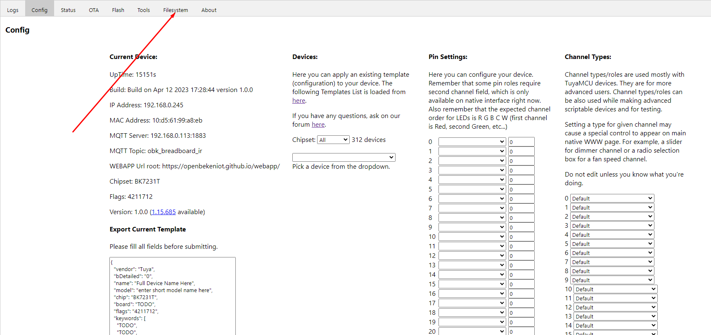Click the 'MQTT Topic: obk_breadboard_ir' text

(x=156, y=151)
